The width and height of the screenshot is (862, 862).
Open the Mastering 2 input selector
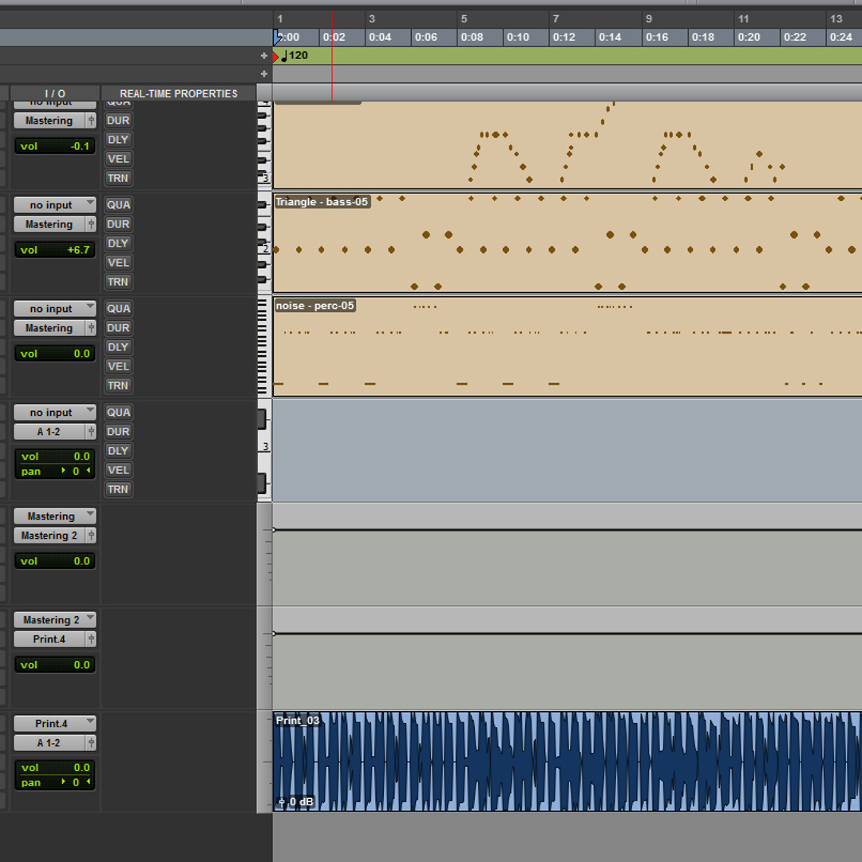coord(55,620)
